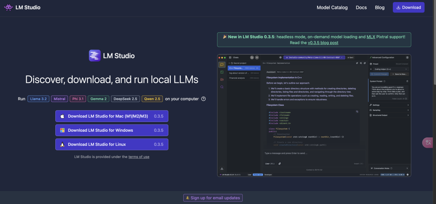This screenshot has width=436, height=204.
Task: Click the Save As New button
Action: [399, 74]
